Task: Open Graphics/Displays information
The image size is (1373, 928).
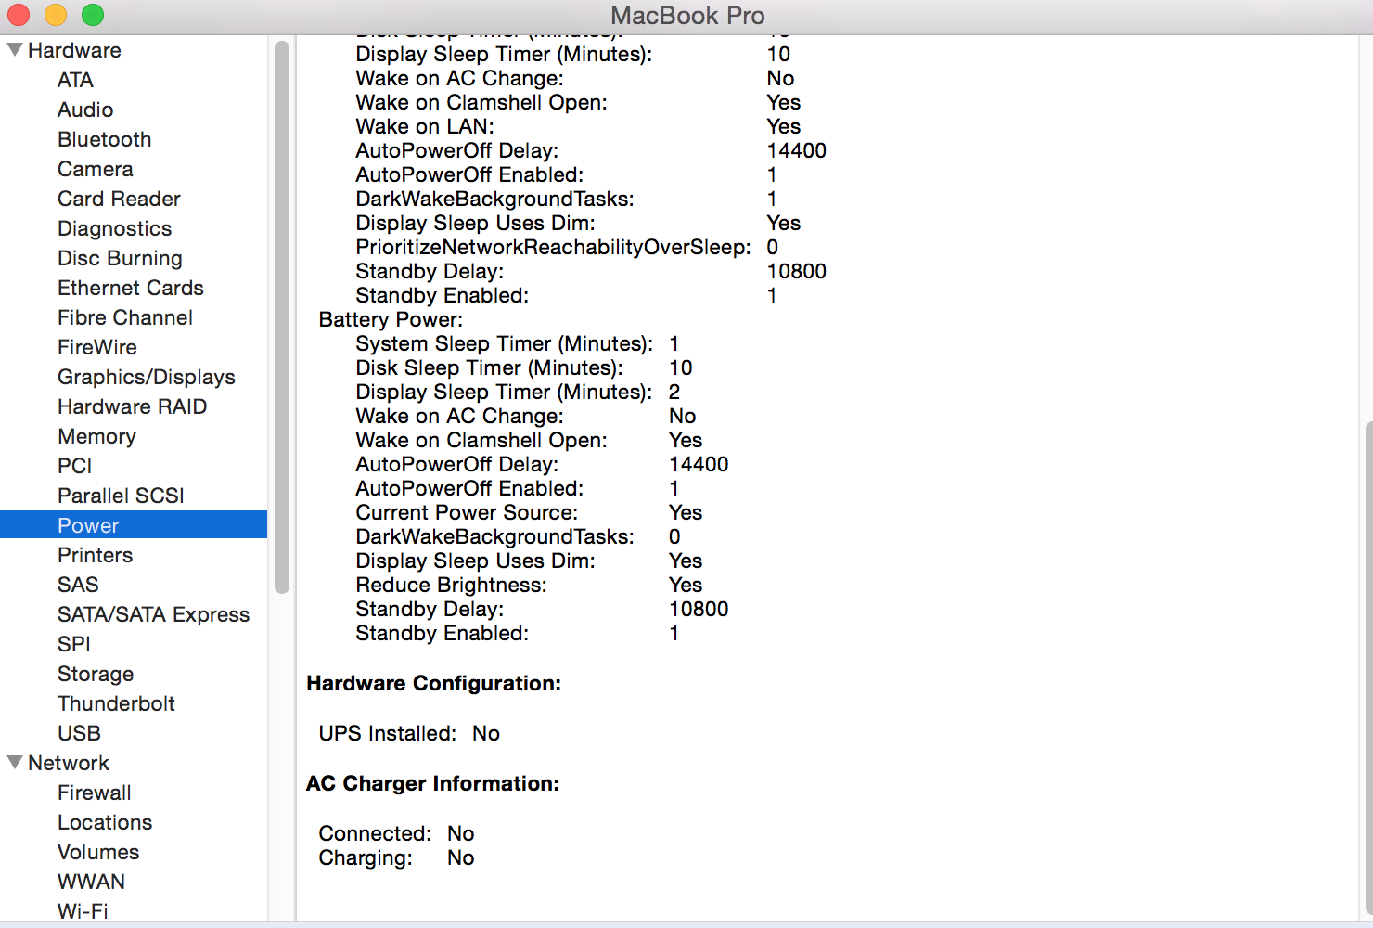Action: point(147,377)
